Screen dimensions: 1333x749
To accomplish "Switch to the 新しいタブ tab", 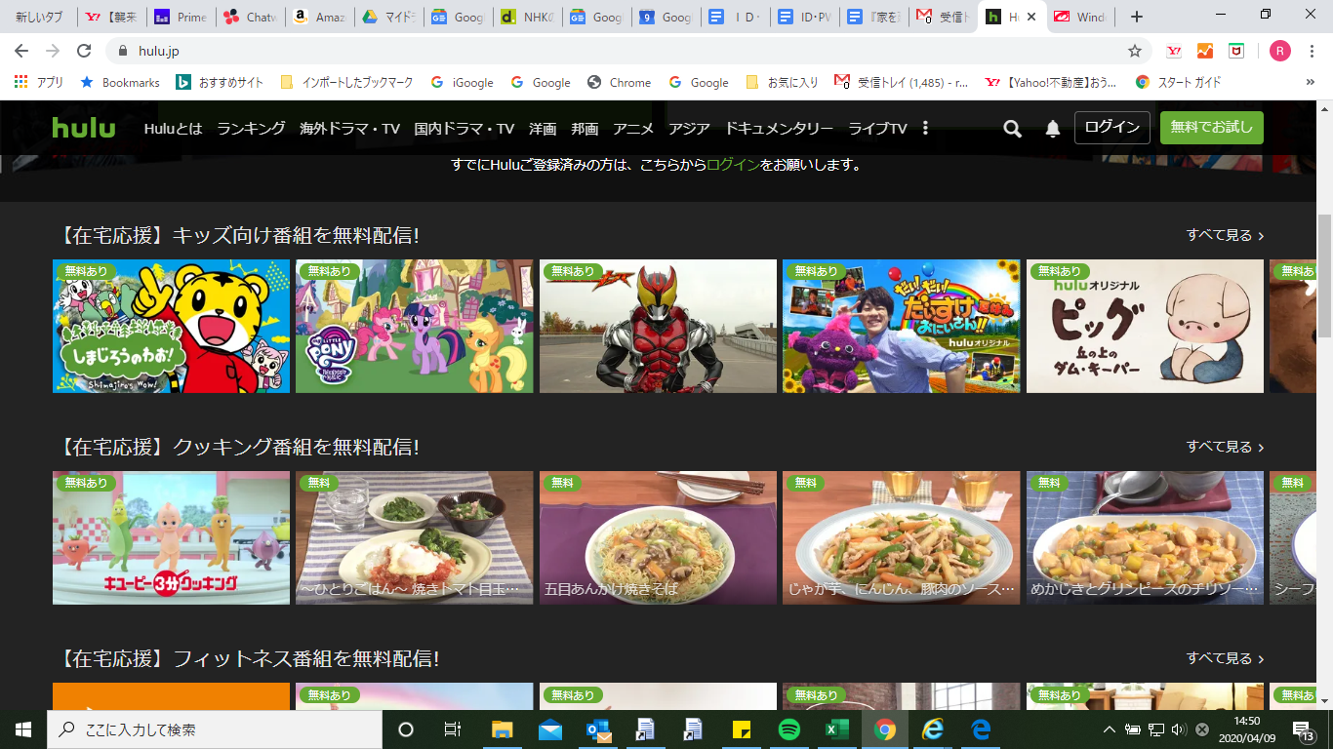I will click(39, 17).
